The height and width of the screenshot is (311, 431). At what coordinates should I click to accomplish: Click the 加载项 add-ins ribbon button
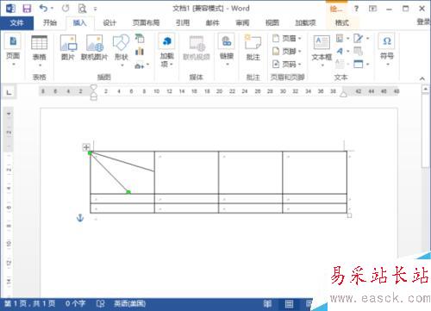[166, 51]
